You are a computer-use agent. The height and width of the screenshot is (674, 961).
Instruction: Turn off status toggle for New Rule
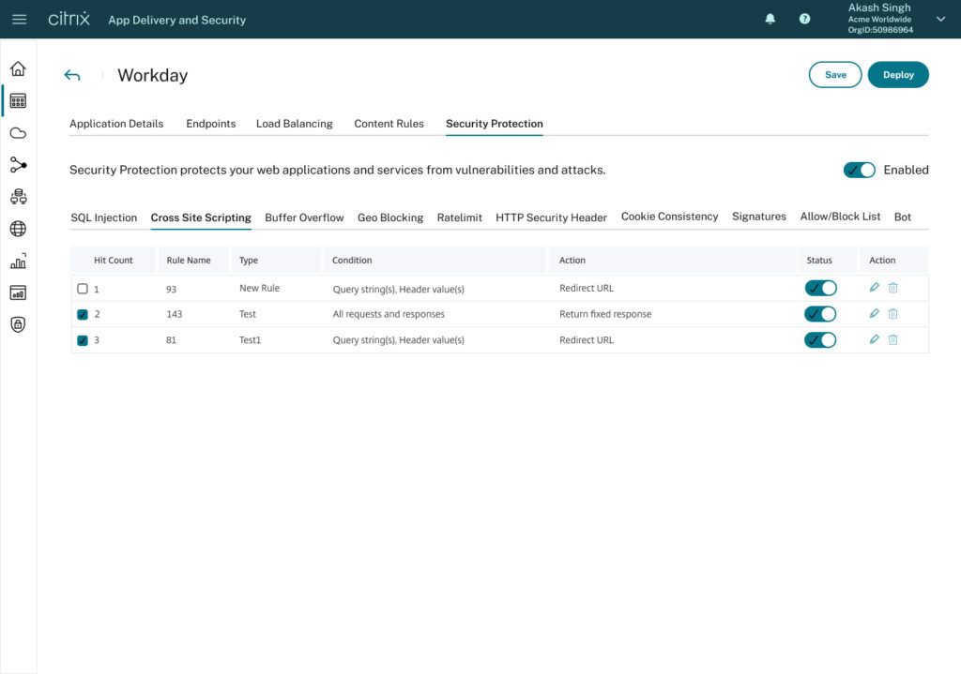(819, 288)
